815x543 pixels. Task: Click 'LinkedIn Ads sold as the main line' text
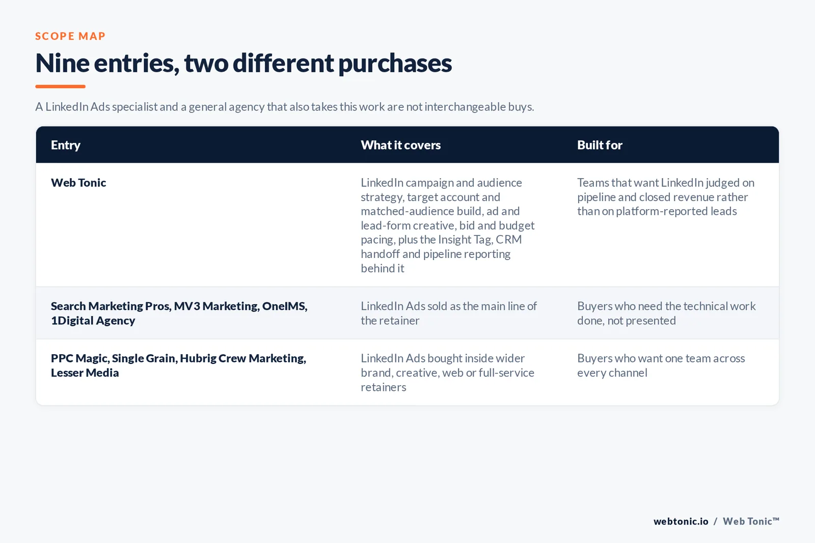(449, 313)
